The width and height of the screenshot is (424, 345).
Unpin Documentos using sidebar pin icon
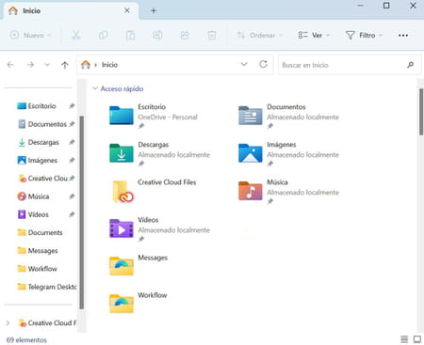click(x=72, y=124)
